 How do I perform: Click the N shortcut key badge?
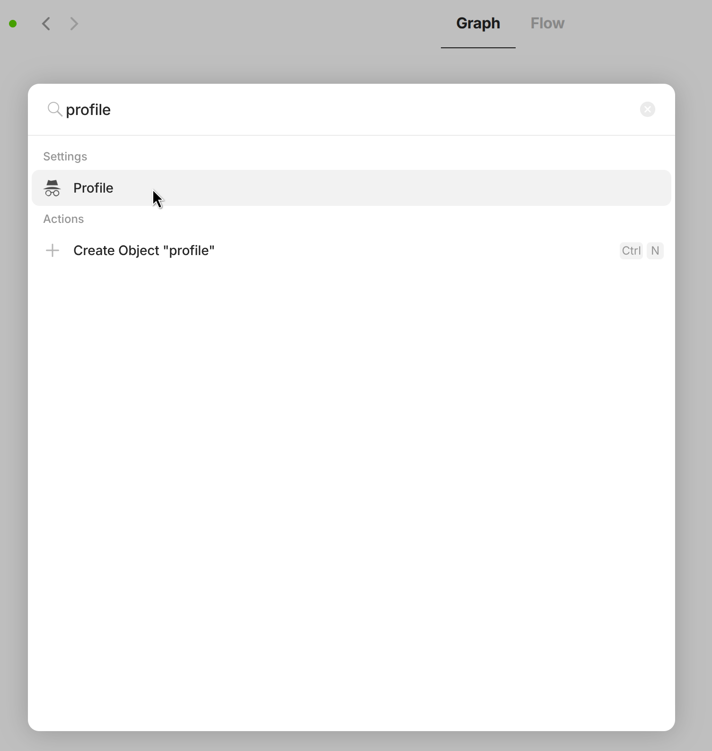pos(655,250)
